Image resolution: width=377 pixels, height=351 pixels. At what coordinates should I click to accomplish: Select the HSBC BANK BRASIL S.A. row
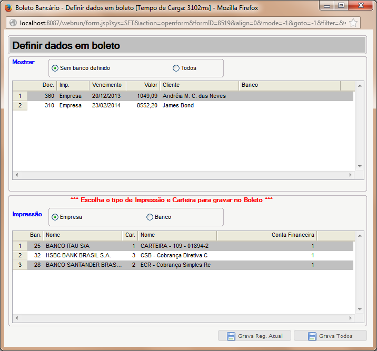point(183,255)
